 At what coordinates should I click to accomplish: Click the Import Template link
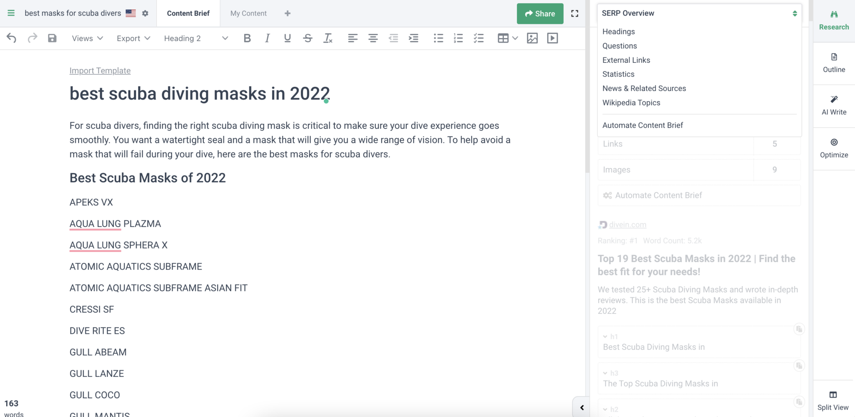(100, 71)
